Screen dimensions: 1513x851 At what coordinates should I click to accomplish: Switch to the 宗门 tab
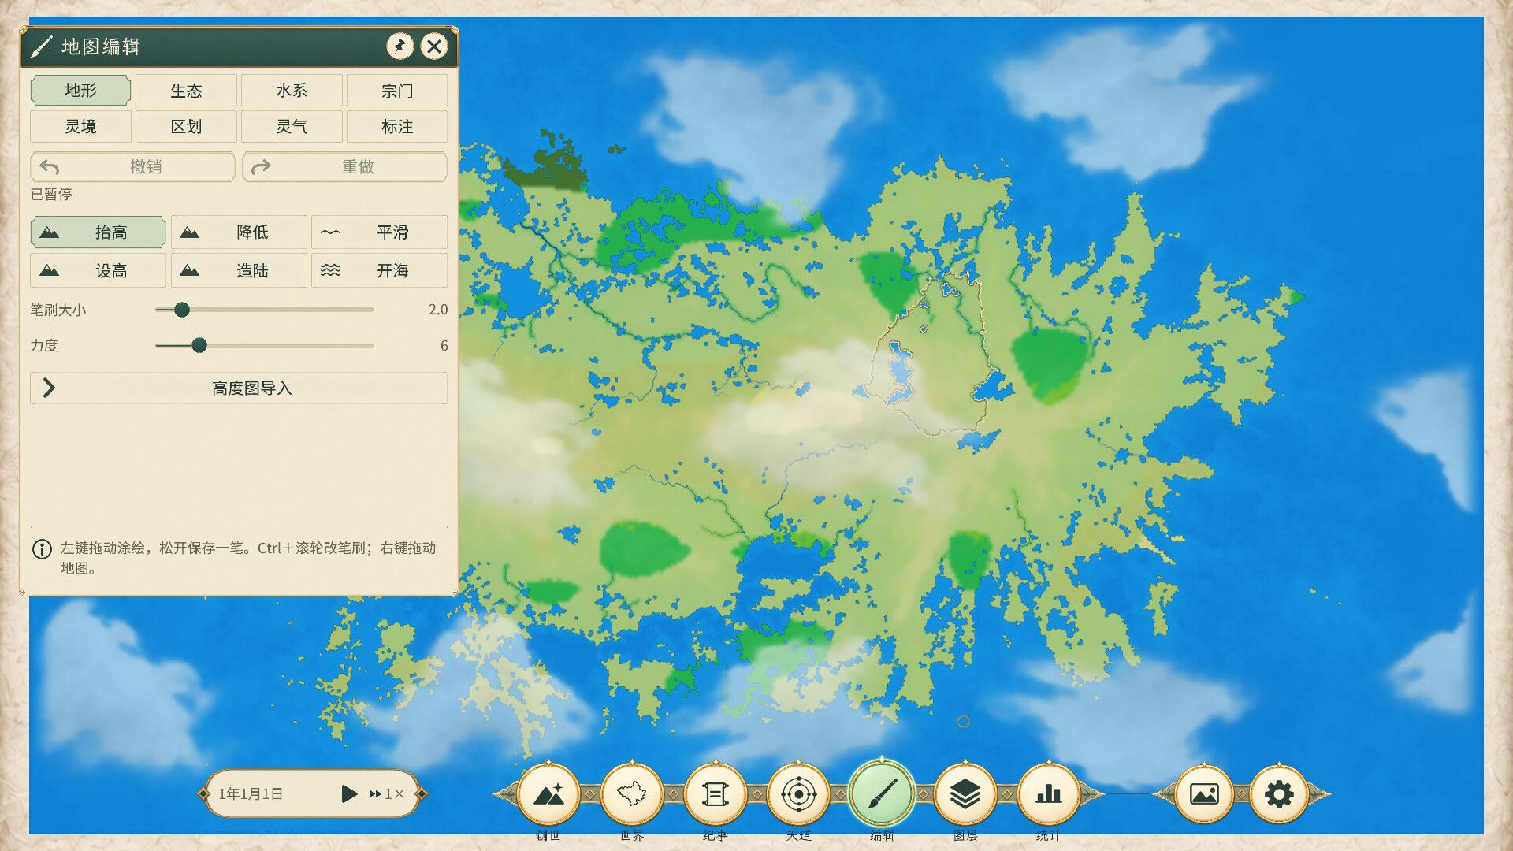(397, 91)
